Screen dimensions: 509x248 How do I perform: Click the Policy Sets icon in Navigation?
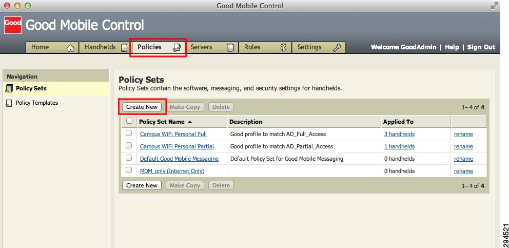coord(9,88)
